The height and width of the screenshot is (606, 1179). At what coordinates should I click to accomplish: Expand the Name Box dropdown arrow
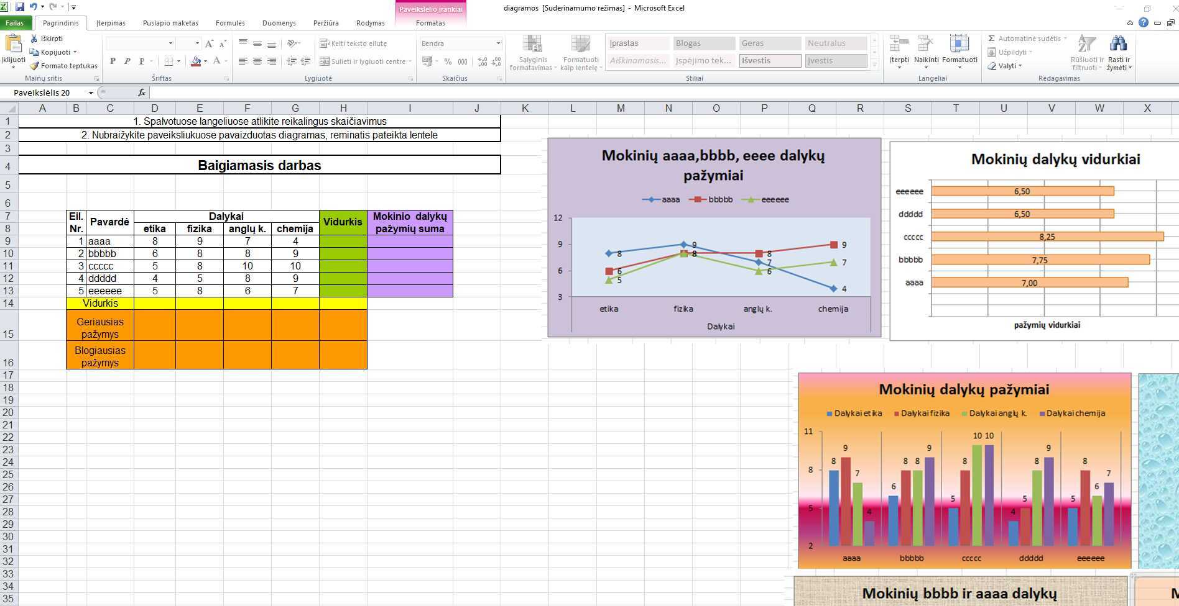(x=91, y=93)
